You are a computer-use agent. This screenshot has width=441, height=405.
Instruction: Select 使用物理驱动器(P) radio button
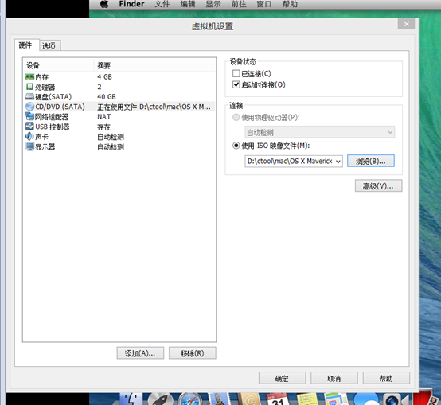[236, 117]
